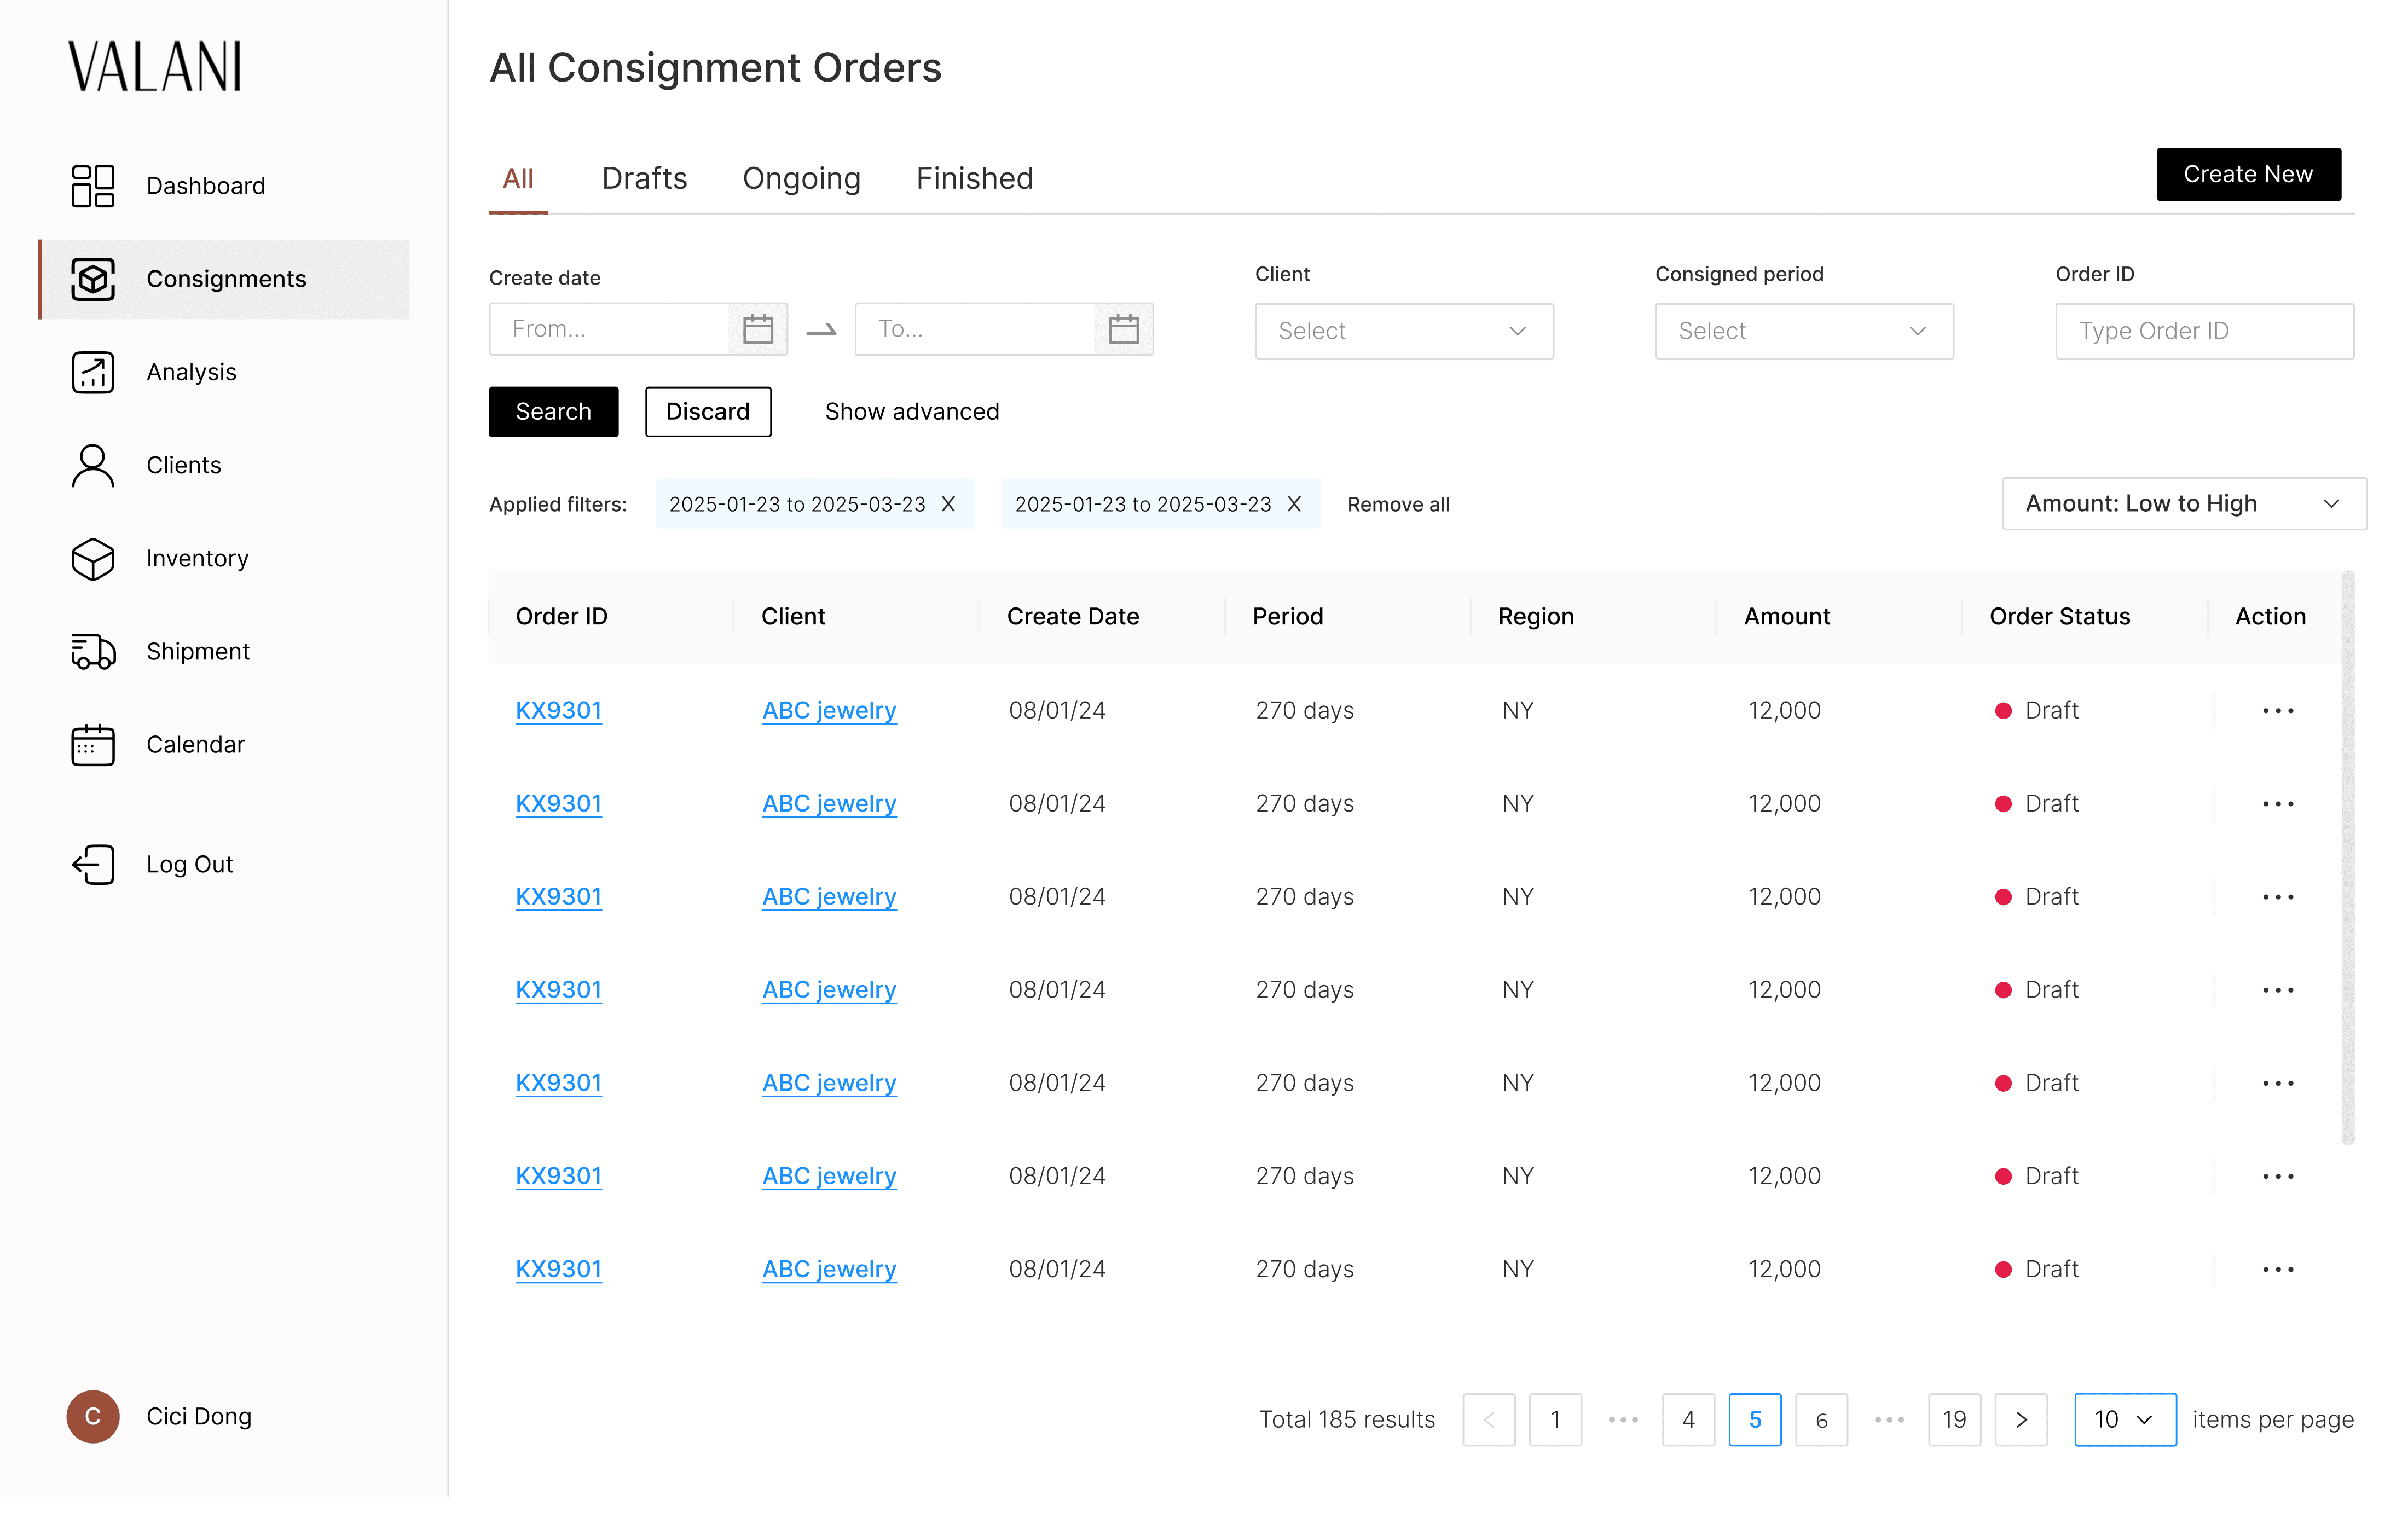Image resolution: width=2408 pixels, height=1518 pixels.
Task: Open actions menu for first order row
Action: click(x=2277, y=711)
